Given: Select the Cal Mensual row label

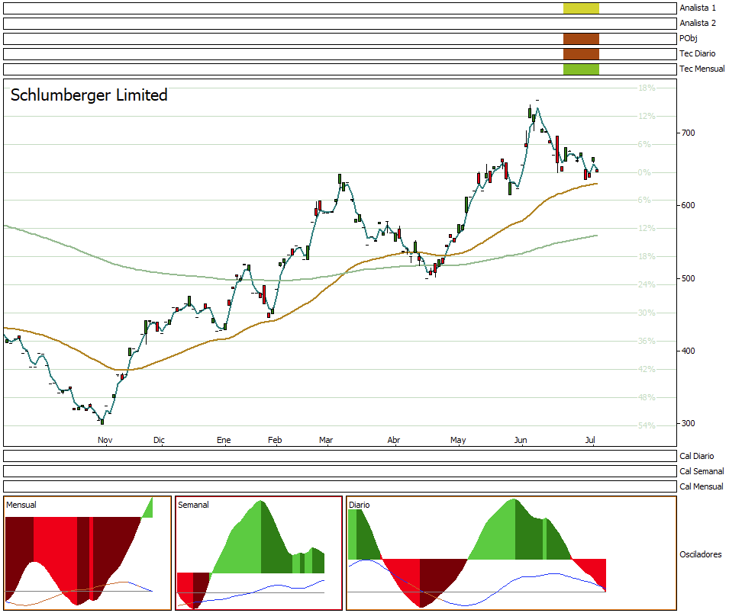Looking at the screenshot, I should pyautogui.click(x=701, y=487).
